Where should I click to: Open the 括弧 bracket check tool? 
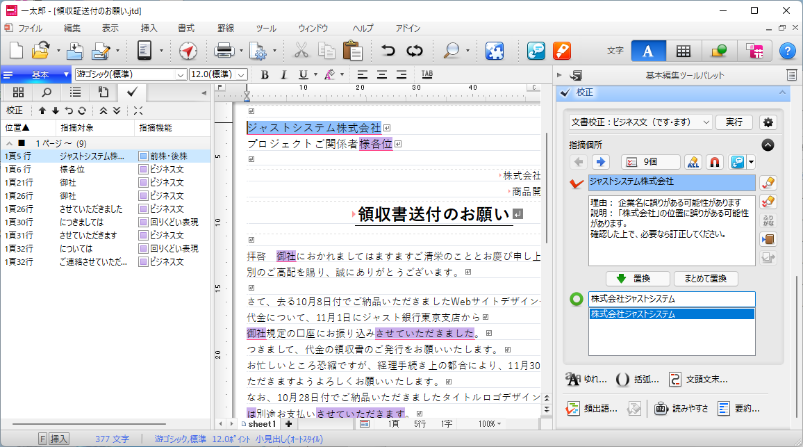[637, 380]
